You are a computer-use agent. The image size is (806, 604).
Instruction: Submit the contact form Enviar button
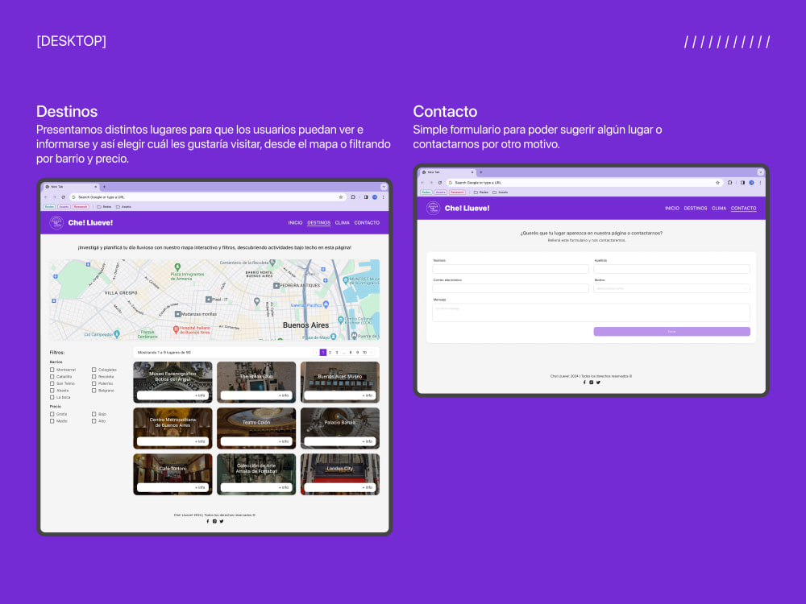pyautogui.click(x=671, y=332)
